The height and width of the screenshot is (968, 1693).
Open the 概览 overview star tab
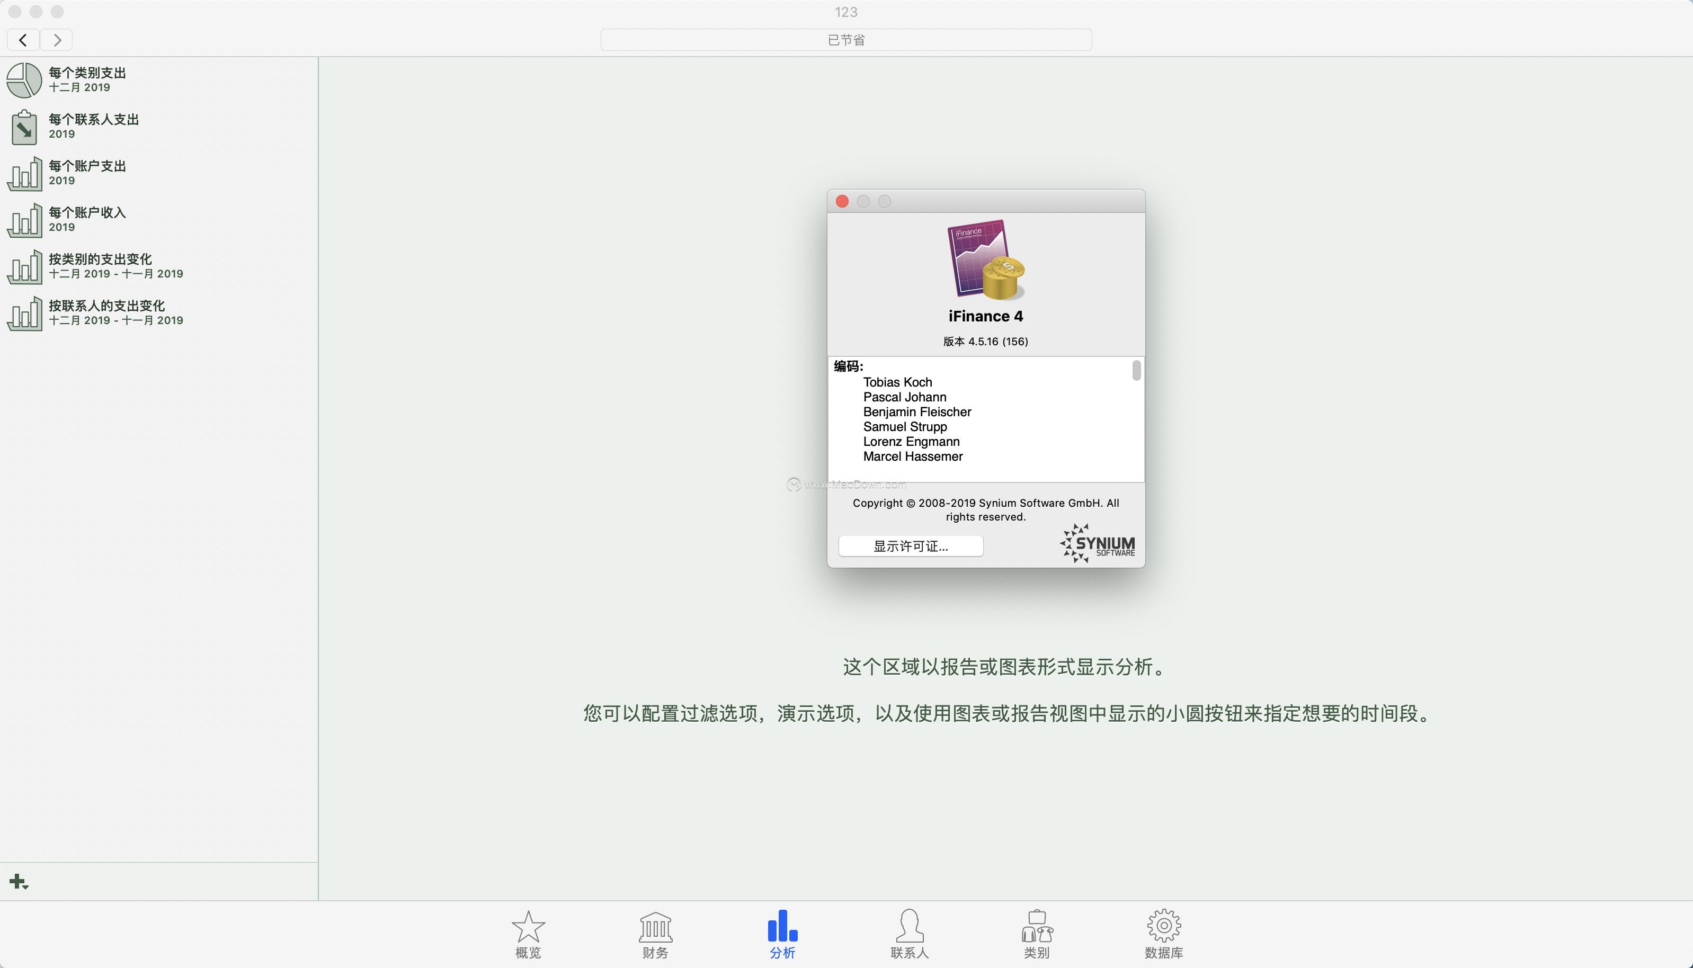point(528,934)
